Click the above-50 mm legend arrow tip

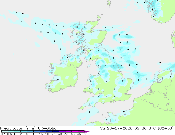pos(87,132)
